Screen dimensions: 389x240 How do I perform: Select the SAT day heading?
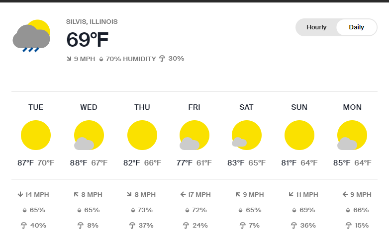[246, 107]
